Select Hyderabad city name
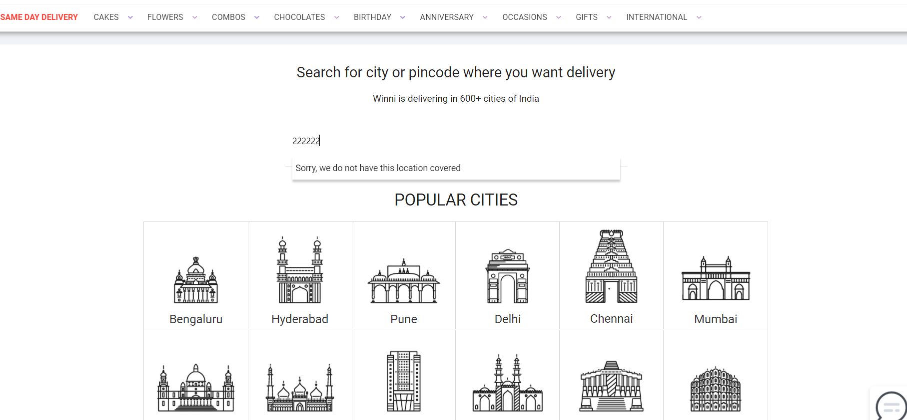 pyautogui.click(x=300, y=319)
